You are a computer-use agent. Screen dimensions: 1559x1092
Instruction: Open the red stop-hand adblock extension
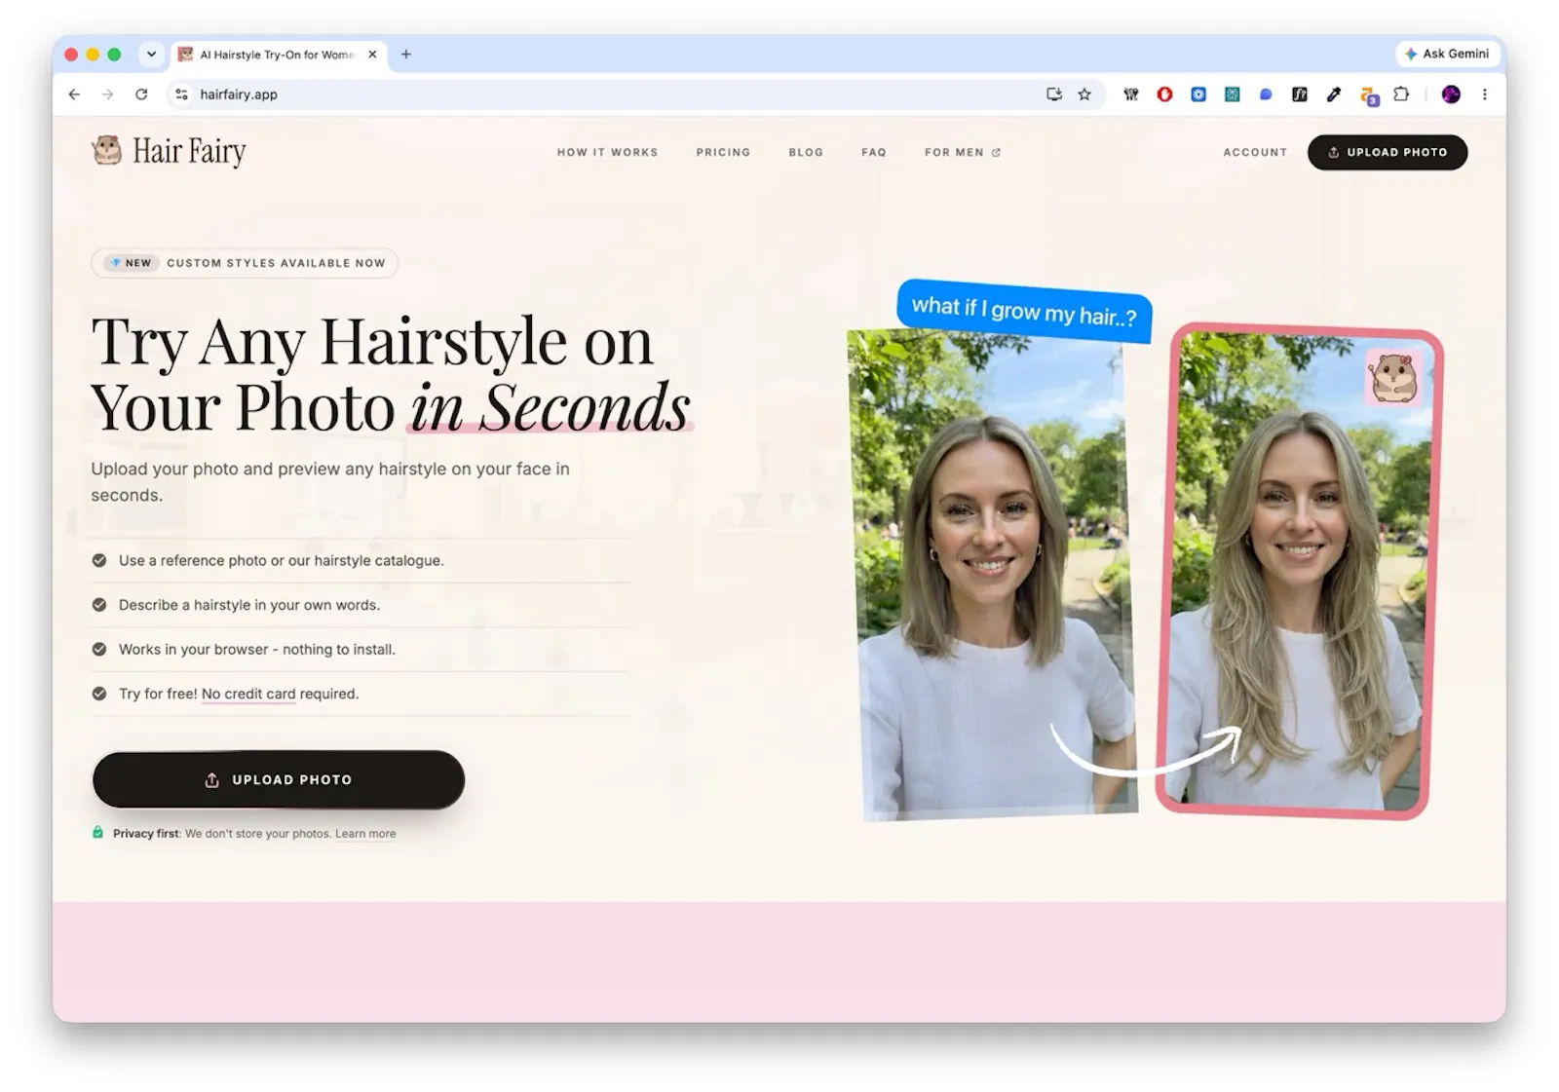(x=1164, y=94)
